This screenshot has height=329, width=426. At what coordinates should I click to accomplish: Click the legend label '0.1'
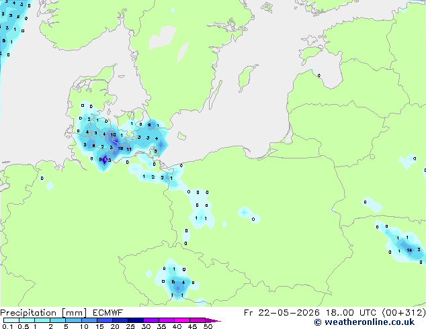(7, 326)
